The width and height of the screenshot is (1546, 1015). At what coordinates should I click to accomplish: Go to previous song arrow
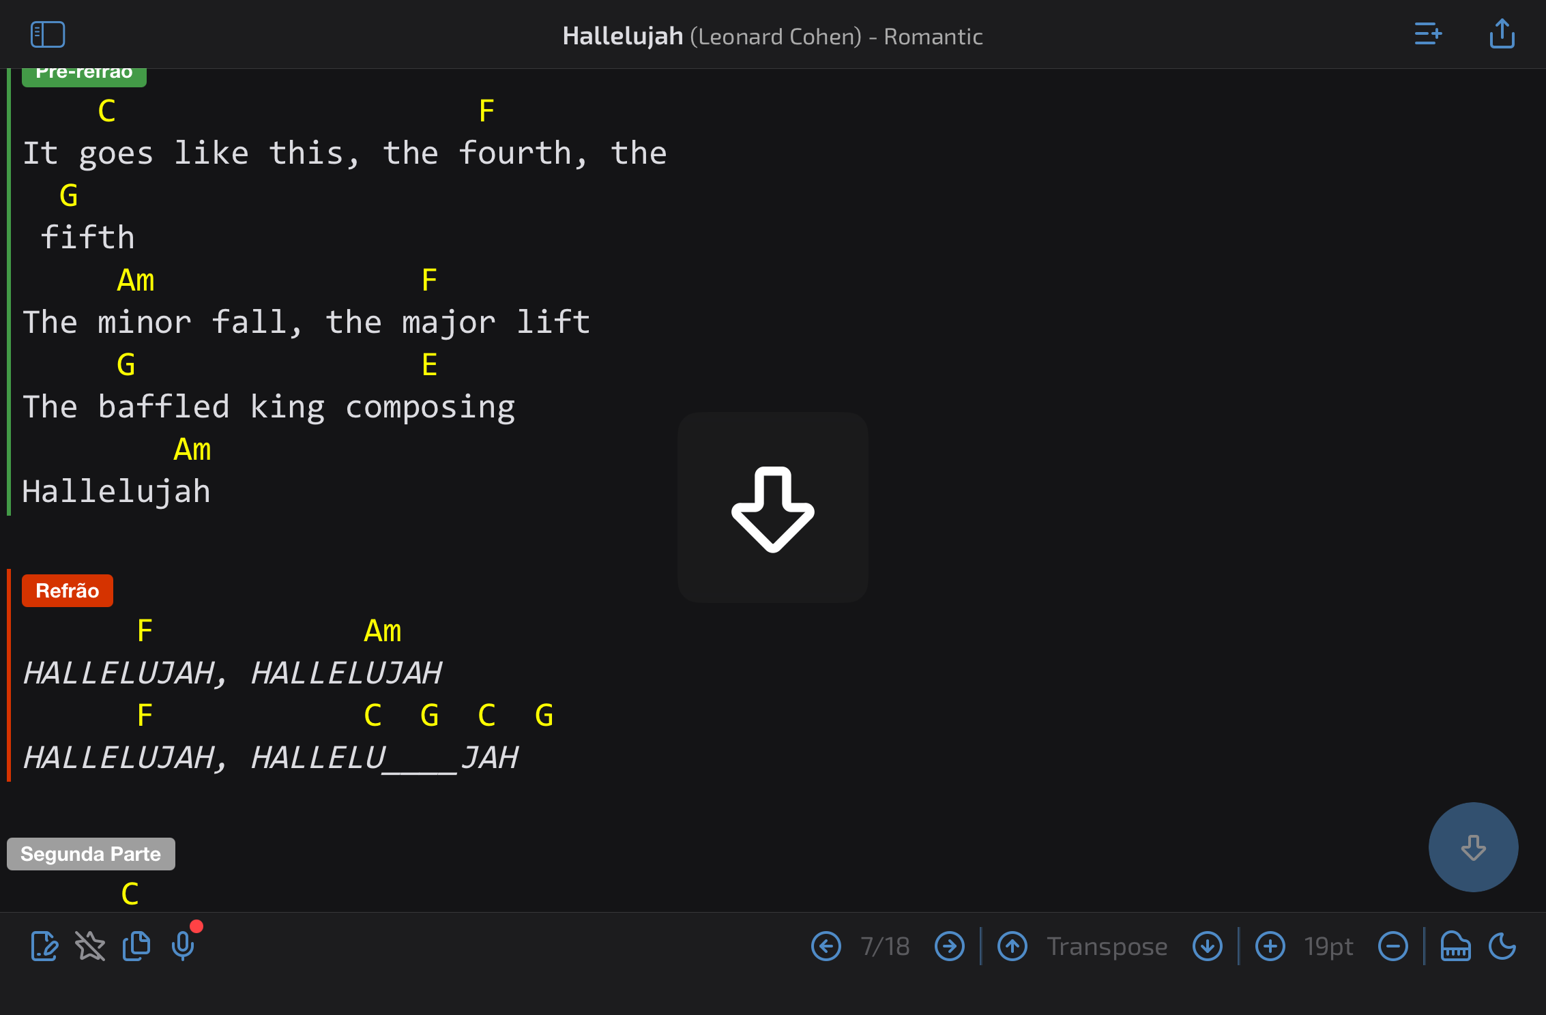click(x=826, y=946)
